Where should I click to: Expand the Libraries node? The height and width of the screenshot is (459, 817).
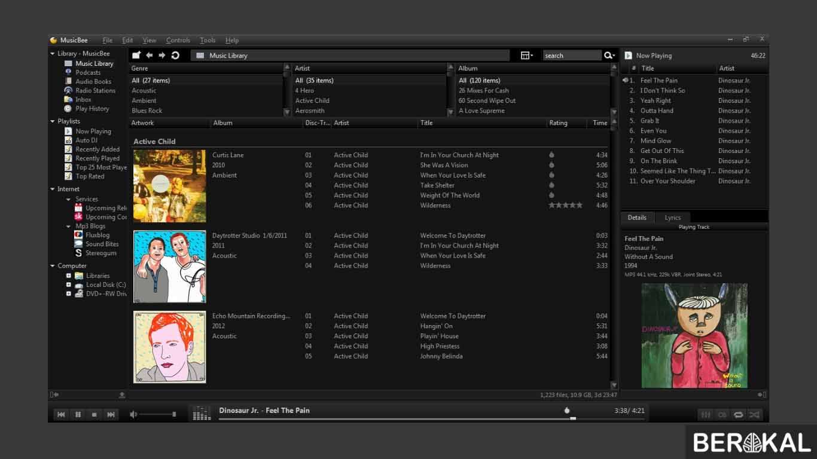pyautogui.click(x=68, y=276)
